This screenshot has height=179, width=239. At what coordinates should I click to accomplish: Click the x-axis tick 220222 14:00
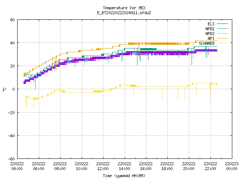124,166
